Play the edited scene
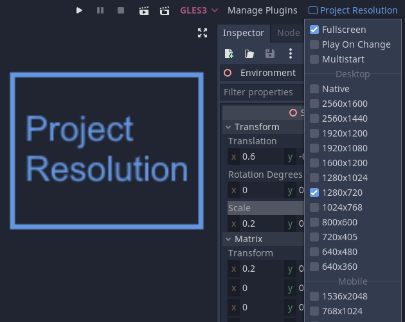 click(x=144, y=10)
